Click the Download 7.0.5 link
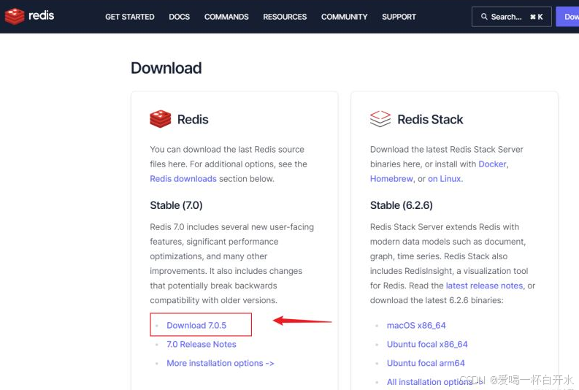Viewport: 579px width, 390px height. tap(196, 326)
